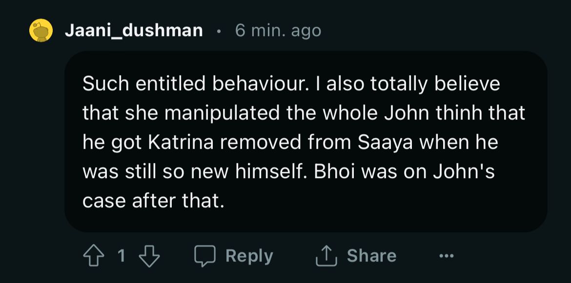Click the word "Saaya" in the comment

coord(386,142)
